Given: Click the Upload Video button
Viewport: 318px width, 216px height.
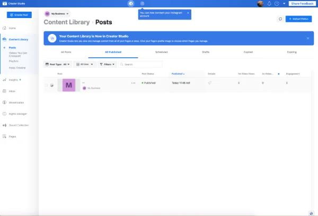Looking at the screenshot, I should 298,19.
